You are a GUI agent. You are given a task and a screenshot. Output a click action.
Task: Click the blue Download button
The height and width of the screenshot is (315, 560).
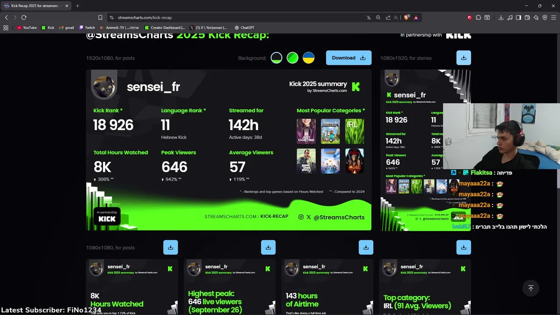(x=349, y=58)
